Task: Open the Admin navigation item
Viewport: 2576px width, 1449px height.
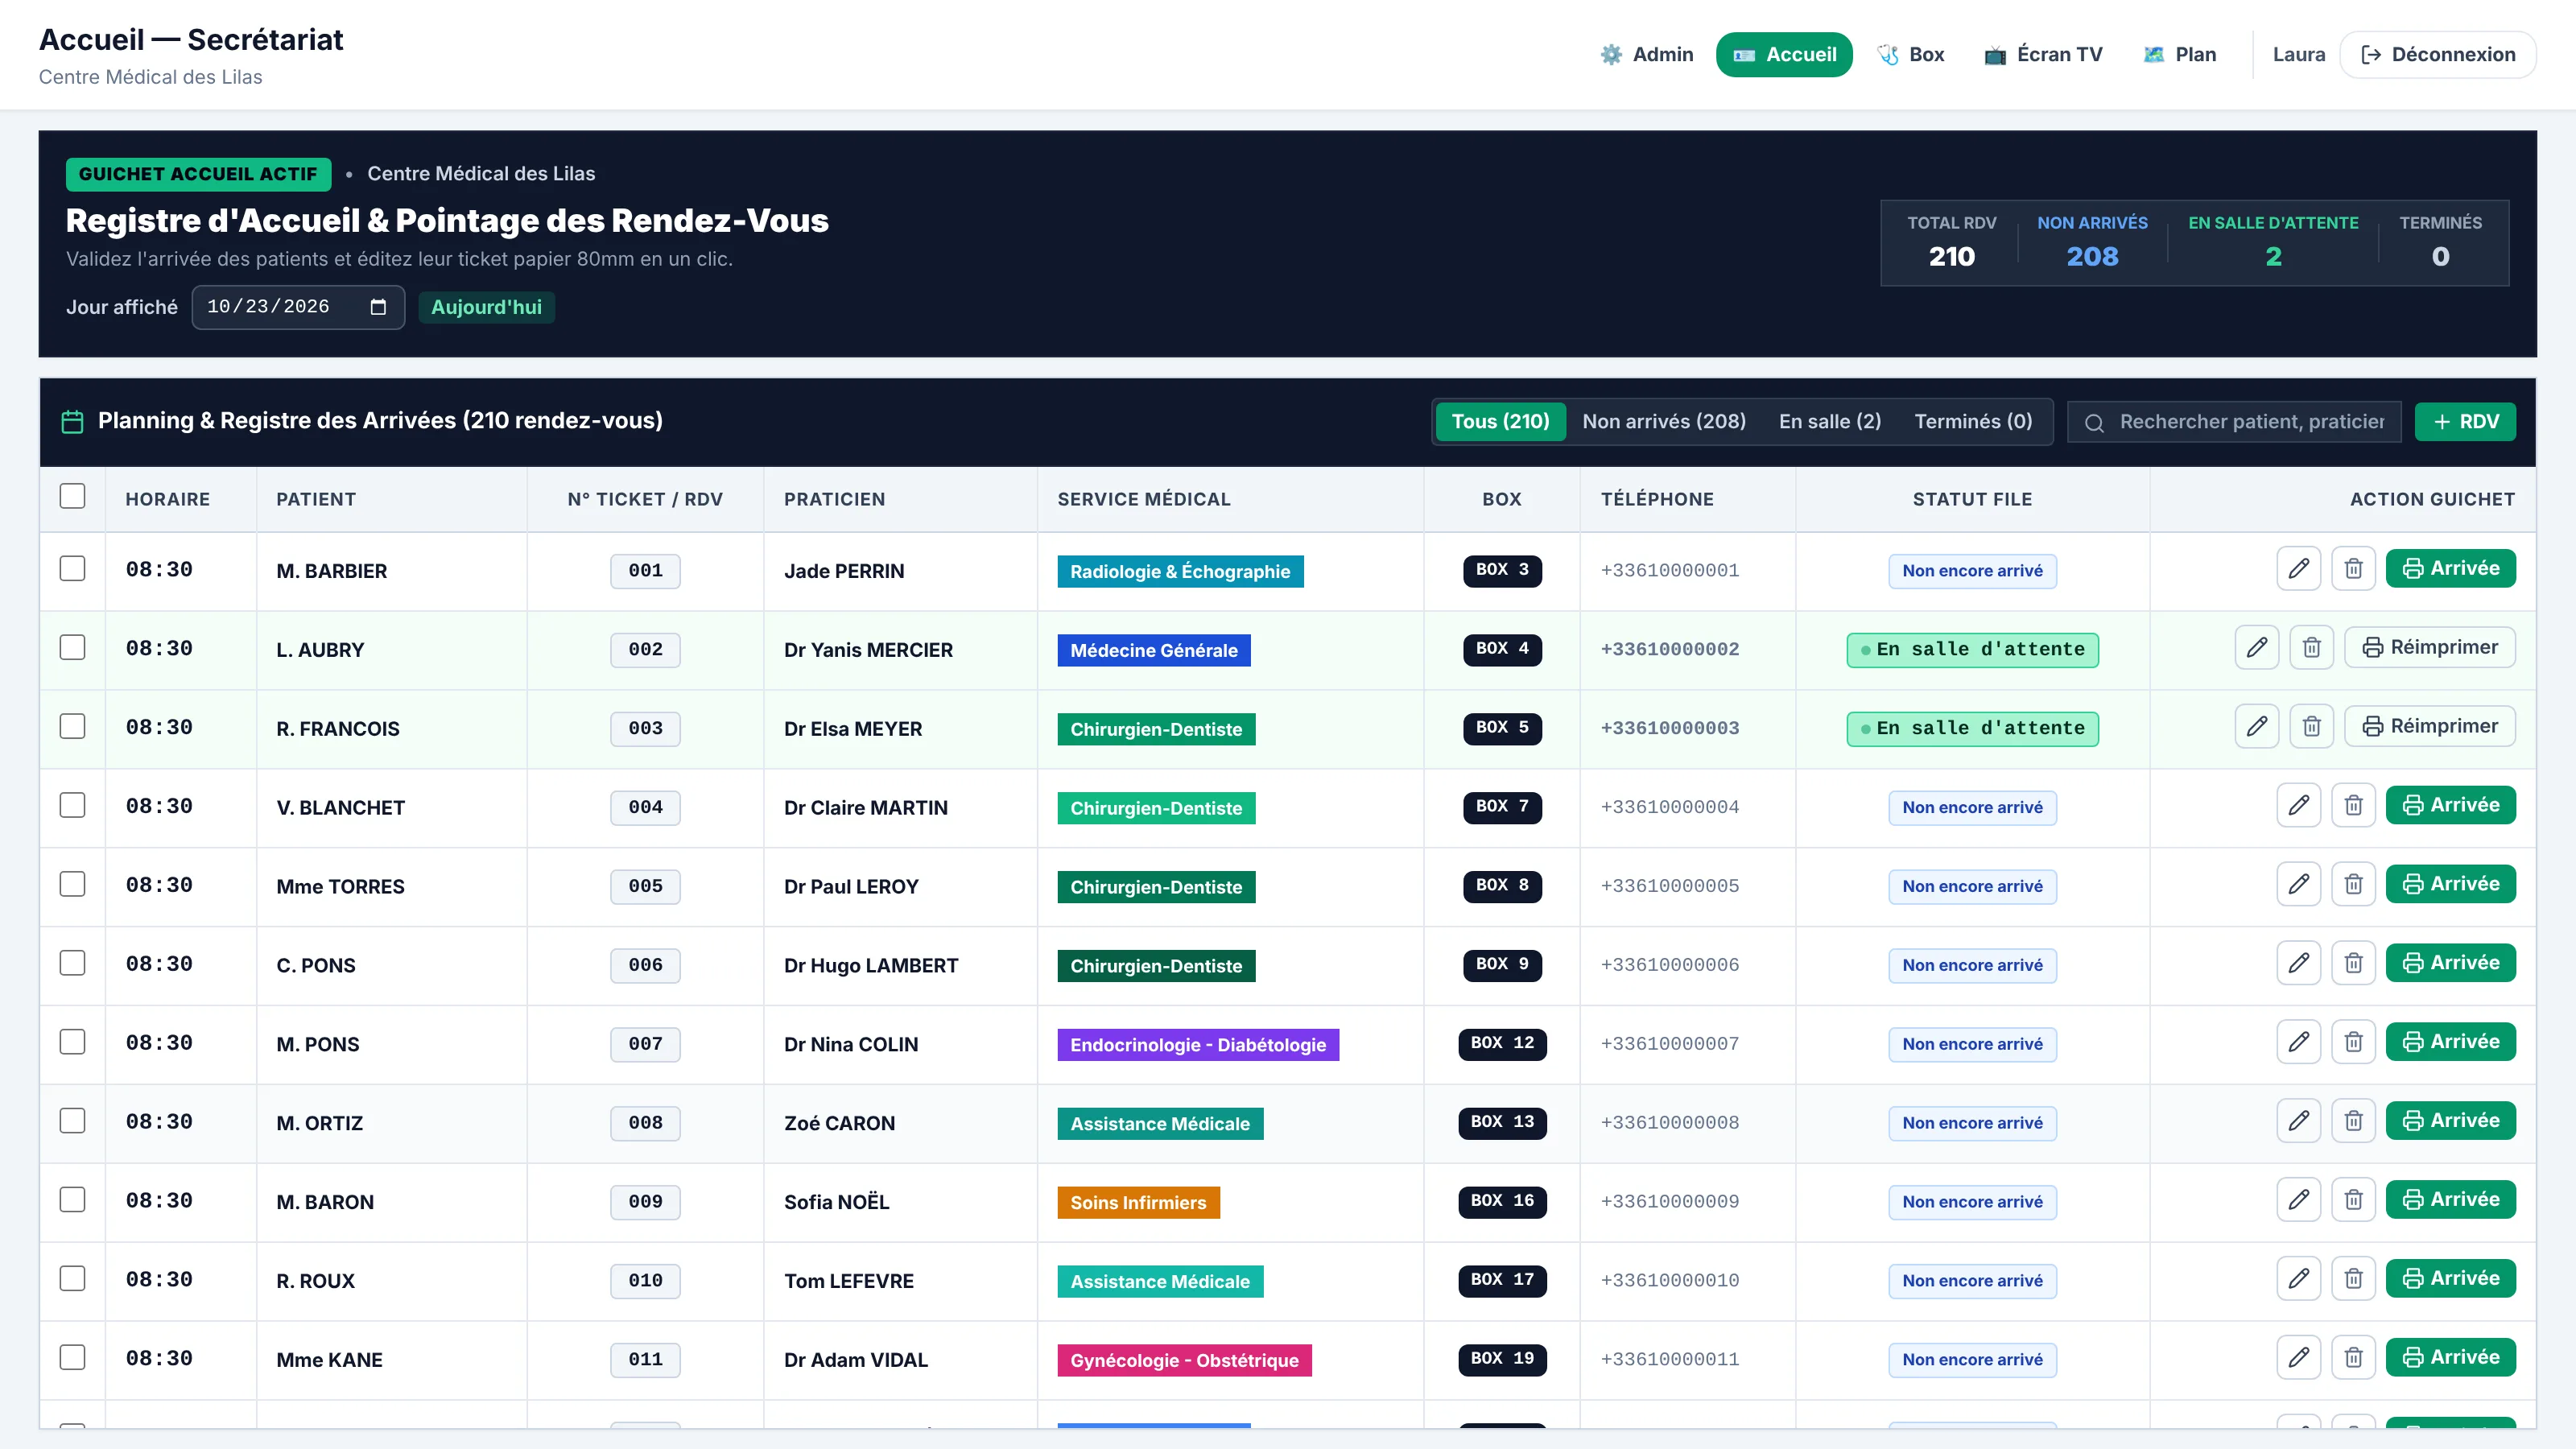Action: 1647,54
